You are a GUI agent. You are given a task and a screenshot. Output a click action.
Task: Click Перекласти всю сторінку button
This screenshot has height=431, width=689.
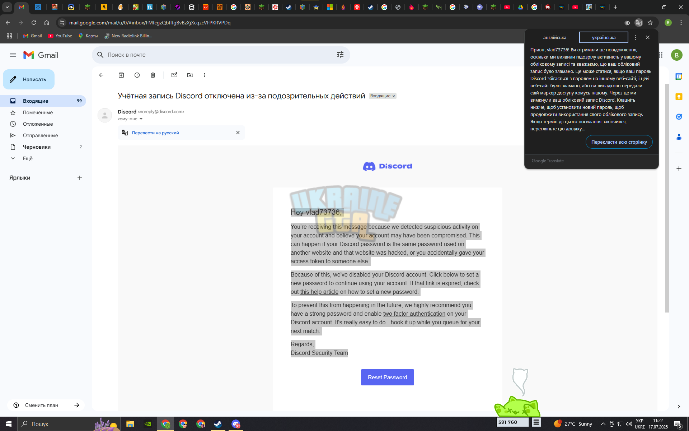click(x=619, y=142)
